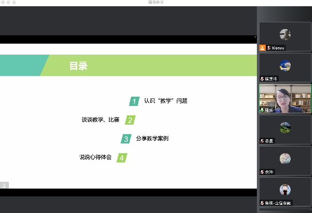Click the 腾讯会议 window title bar
This screenshot has height=213, width=312.
[x=156, y=3]
